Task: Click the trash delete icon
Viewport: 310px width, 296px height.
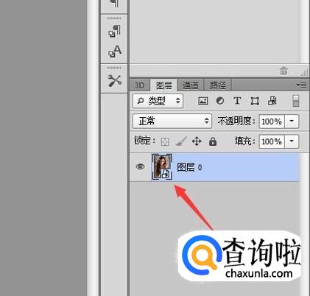Action: click(x=283, y=71)
